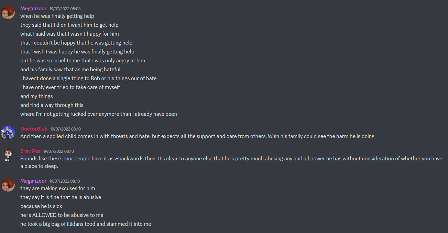This screenshot has width=448, height=233.
Task: Click DoctorBlah's profile avatar
Action: [8, 133]
